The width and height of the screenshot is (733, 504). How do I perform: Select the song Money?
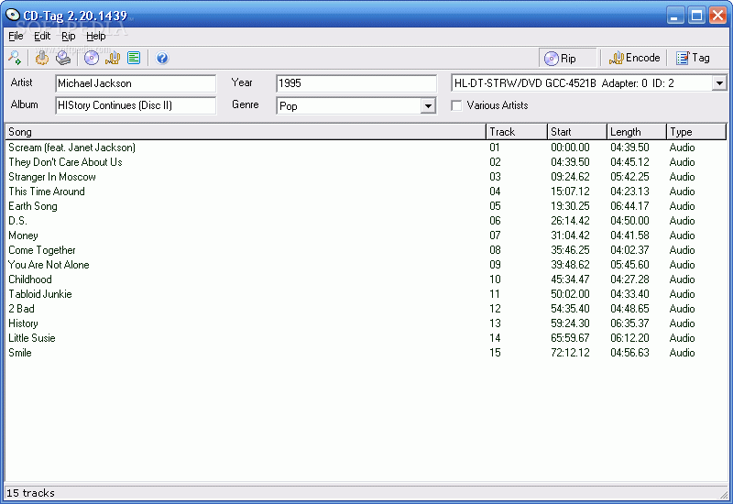pos(24,236)
